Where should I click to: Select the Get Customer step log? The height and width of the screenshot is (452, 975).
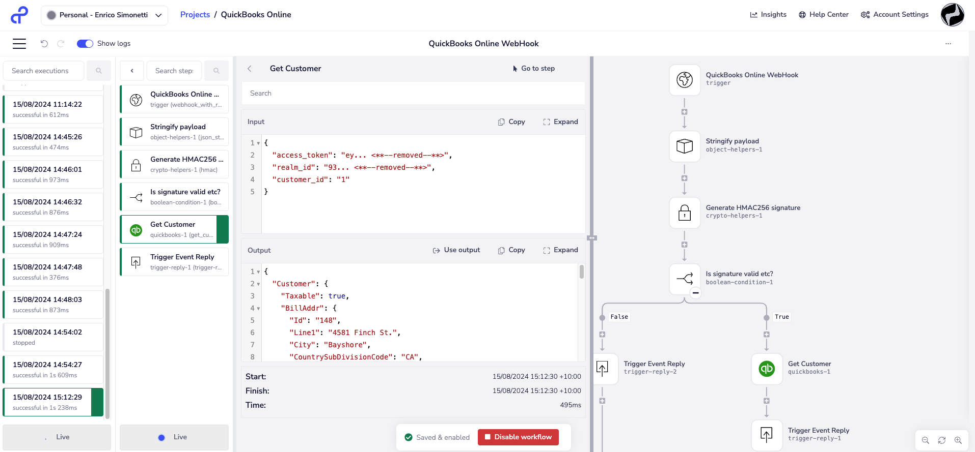click(x=174, y=229)
